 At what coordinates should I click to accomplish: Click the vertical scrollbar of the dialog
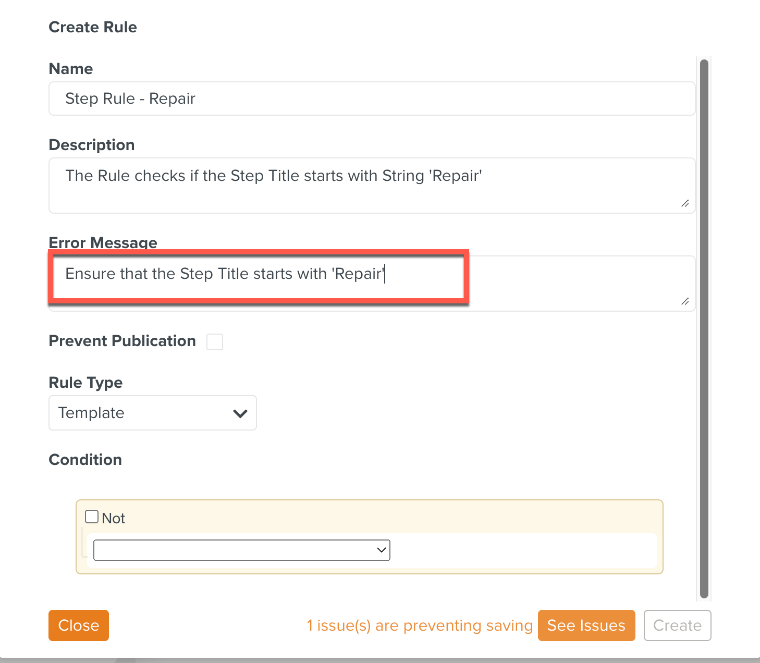click(704, 328)
